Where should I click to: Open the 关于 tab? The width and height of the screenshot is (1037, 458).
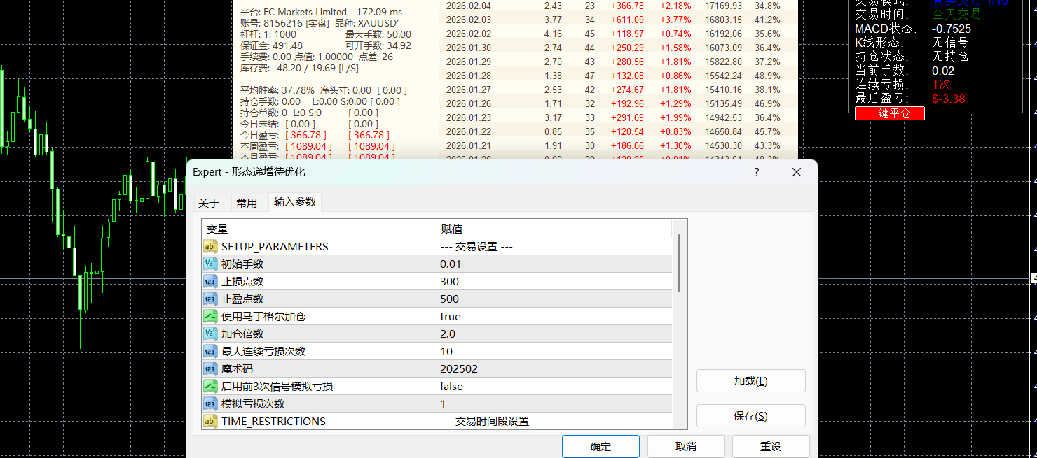coord(209,203)
